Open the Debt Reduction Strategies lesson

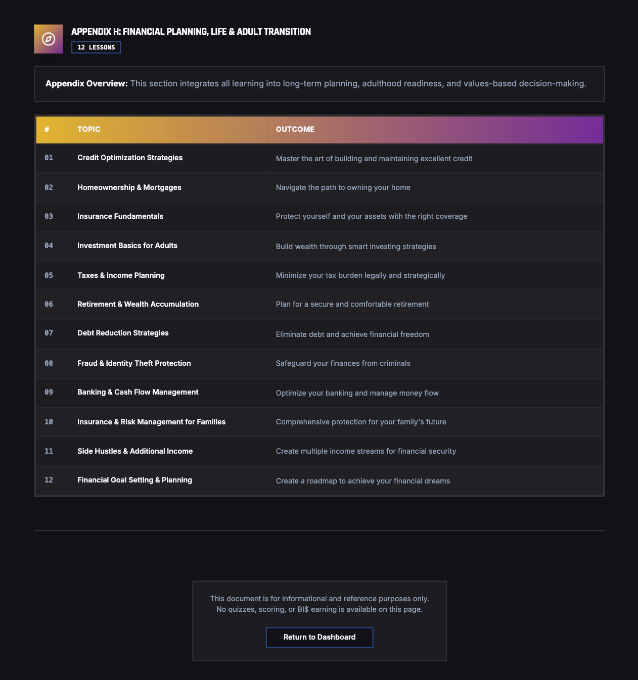click(123, 333)
